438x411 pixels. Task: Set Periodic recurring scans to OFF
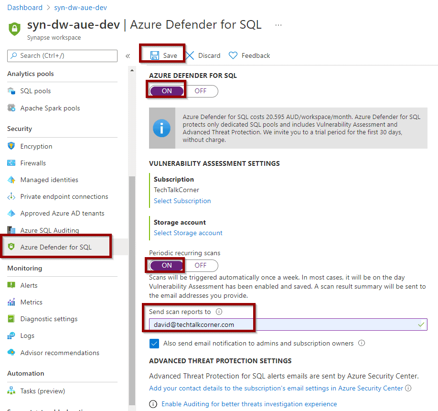coord(201,265)
